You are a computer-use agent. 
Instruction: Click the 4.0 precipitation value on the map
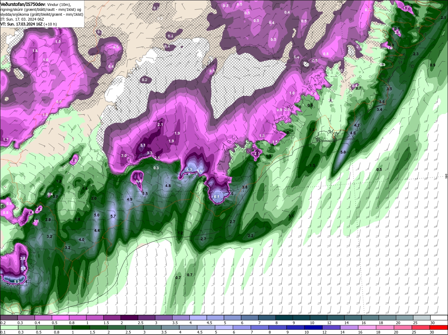pyautogui.click(x=82, y=240)
